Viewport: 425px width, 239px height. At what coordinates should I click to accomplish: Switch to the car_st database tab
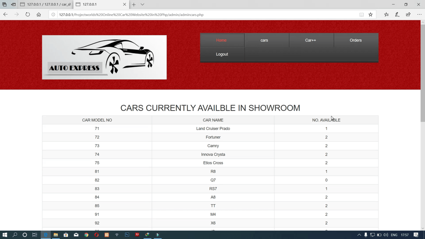tap(46, 5)
